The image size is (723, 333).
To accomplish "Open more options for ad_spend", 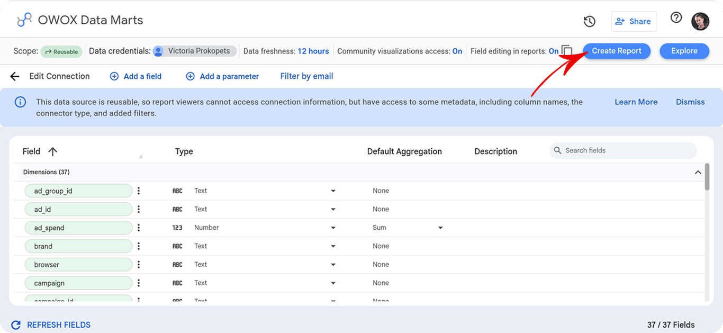I will coord(139,228).
